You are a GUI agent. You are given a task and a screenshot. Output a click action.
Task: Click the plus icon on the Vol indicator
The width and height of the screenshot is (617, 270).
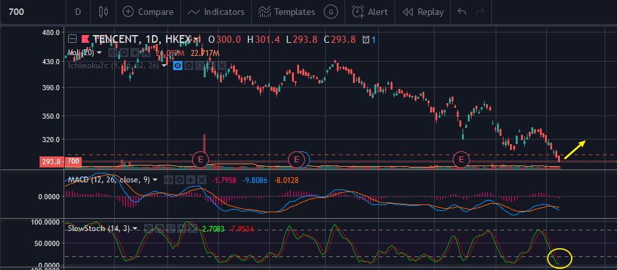pyautogui.click(x=135, y=53)
